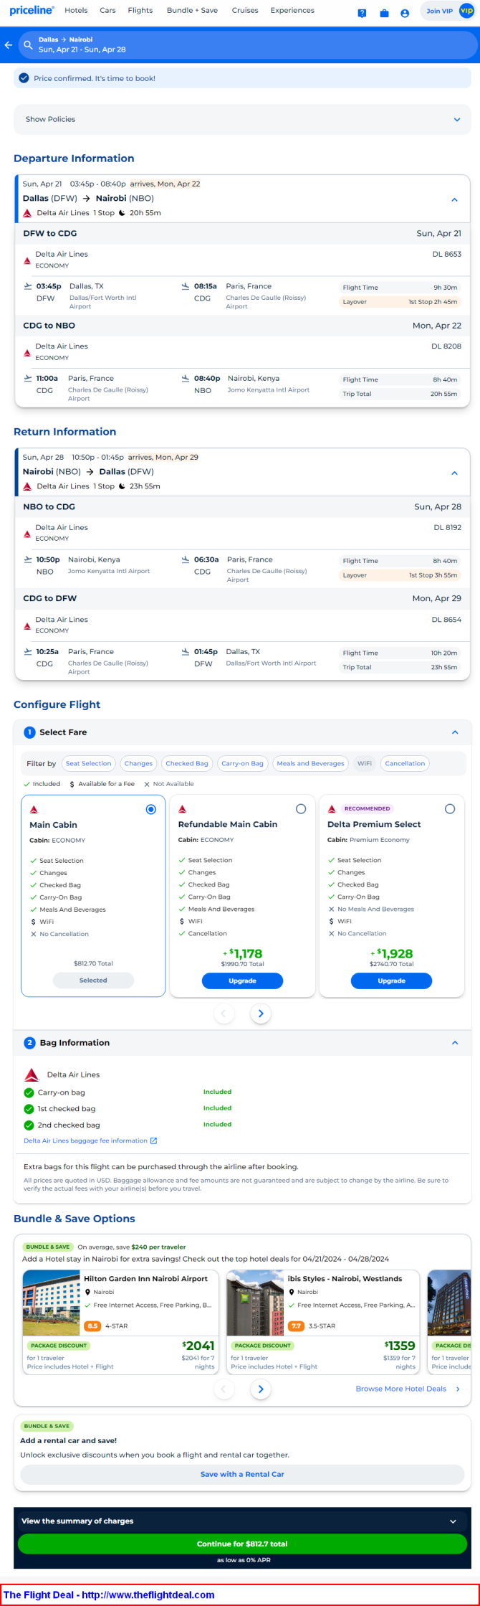Select the Delta Premium Select radio button
This screenshot has height=1606, width=480.
450,809
